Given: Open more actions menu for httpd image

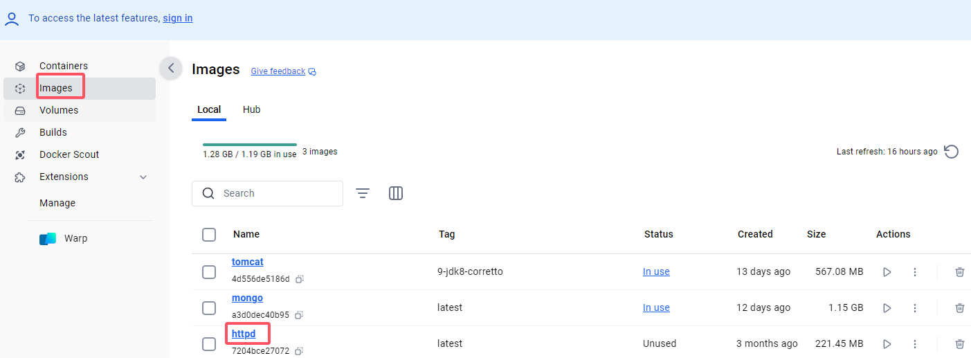Looking at the screenshot, I should click(915, 344).
